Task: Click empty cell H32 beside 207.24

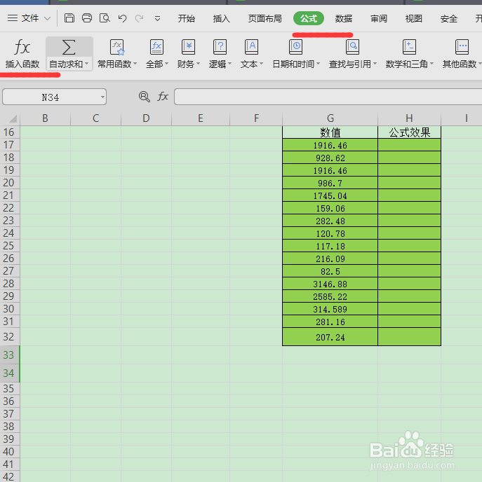Action: [409, 337]
